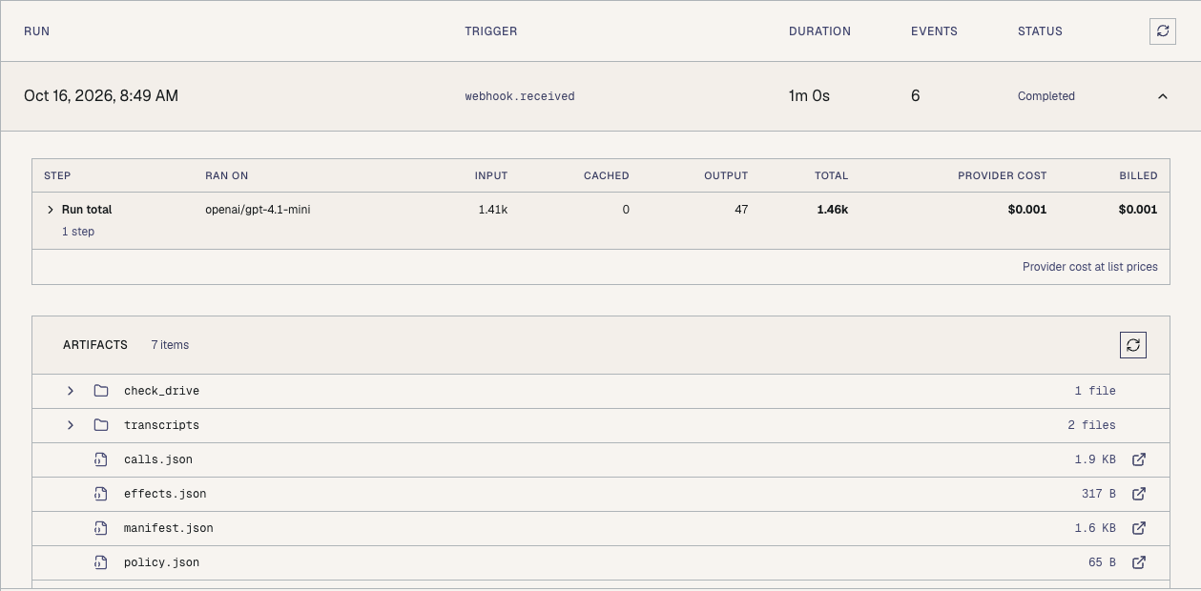1201x591 pixels.
Task: Click the calls.json file icon
Action: point(100,459)
